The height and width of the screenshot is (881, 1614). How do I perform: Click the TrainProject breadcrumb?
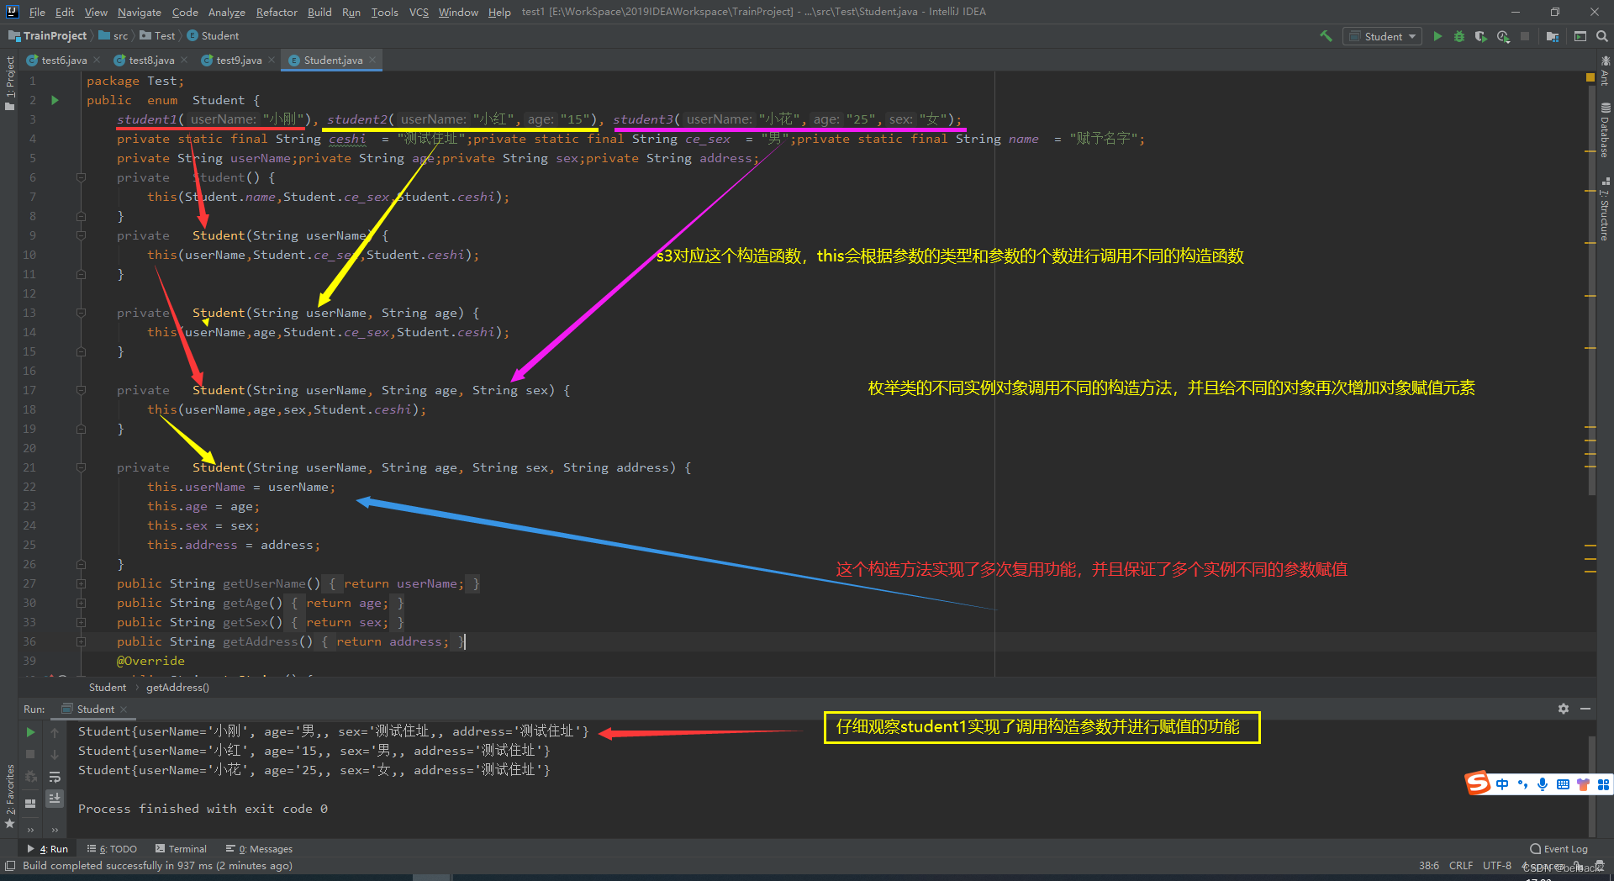49,36
